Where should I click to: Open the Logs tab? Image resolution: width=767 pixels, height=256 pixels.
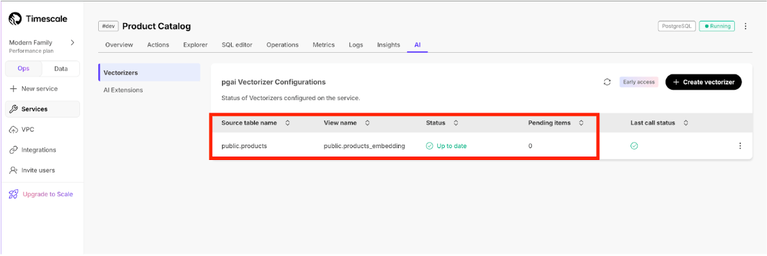tap(356, 45)
